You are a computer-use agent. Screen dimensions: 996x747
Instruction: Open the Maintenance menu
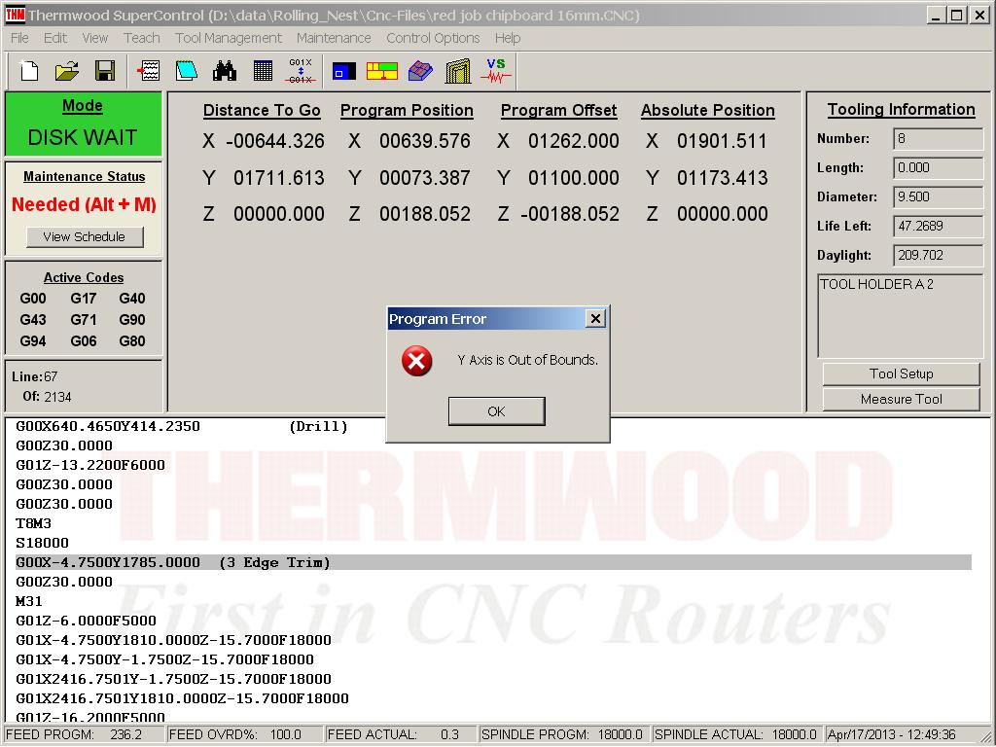(334, 38)
